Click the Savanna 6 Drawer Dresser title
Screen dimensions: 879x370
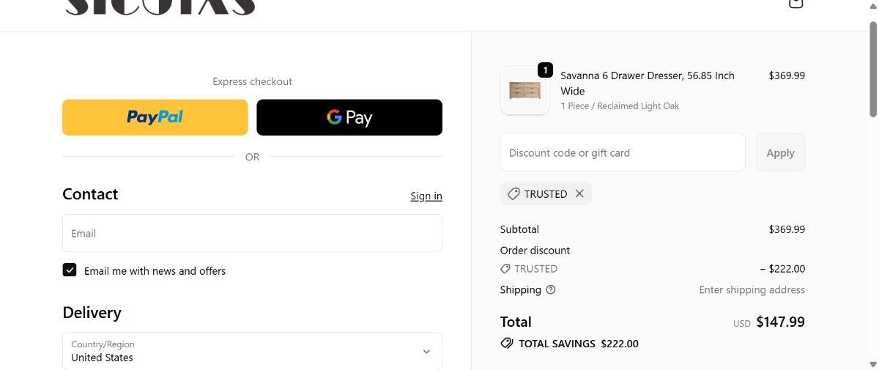click(647, 83)
